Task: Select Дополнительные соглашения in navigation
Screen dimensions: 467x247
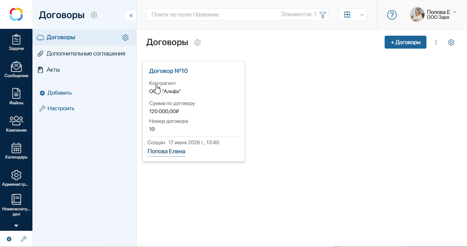Action: click(86, 53)
